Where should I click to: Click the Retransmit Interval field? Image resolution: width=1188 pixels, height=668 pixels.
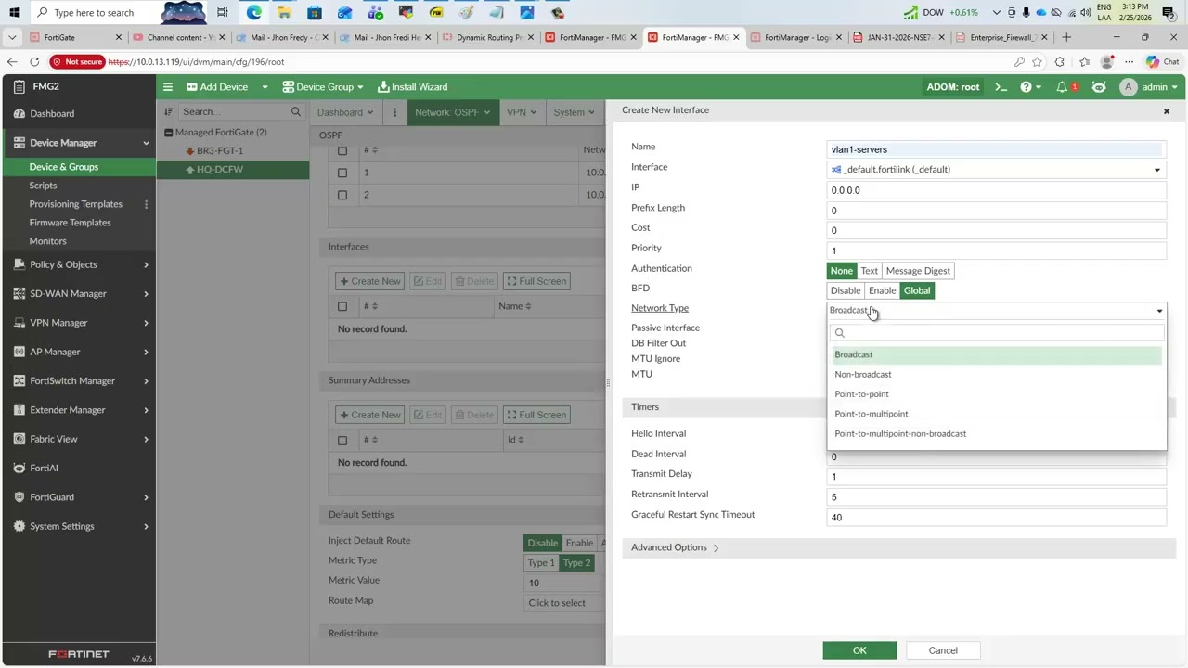coord(997,497)
